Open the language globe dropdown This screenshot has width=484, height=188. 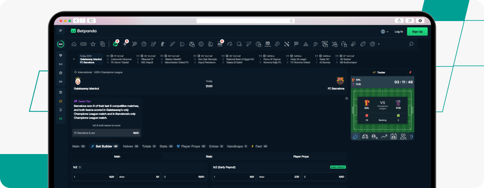tap(385, 32)
